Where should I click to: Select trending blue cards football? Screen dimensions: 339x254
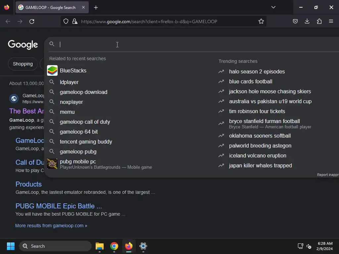tap(251, 82)
